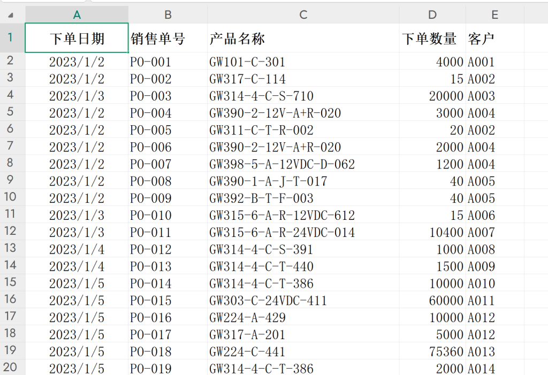Select cell PO-002
The width and height of the screenshot is (548, 375).
coord(168,78)
